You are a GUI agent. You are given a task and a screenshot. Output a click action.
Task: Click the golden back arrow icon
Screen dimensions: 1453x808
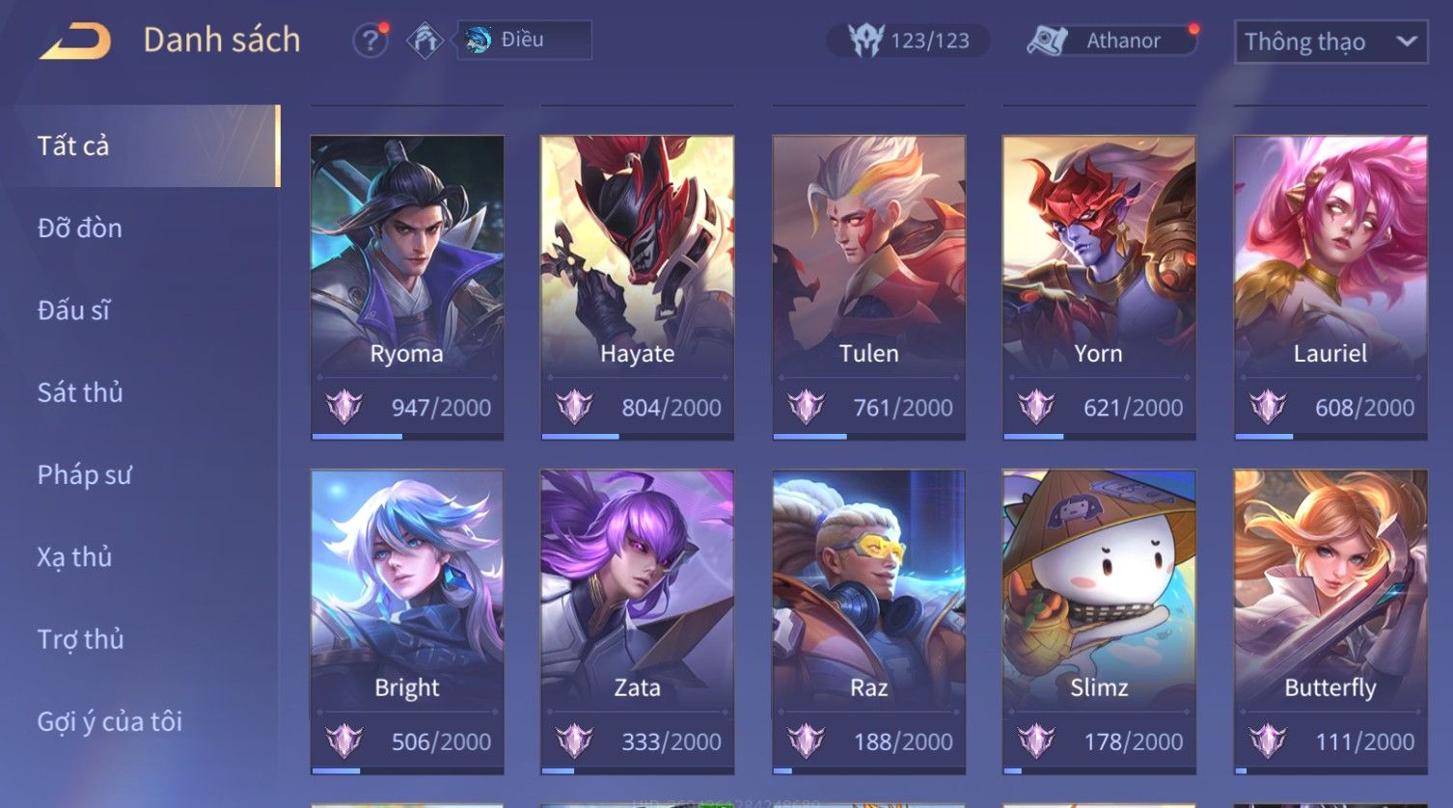75,40
